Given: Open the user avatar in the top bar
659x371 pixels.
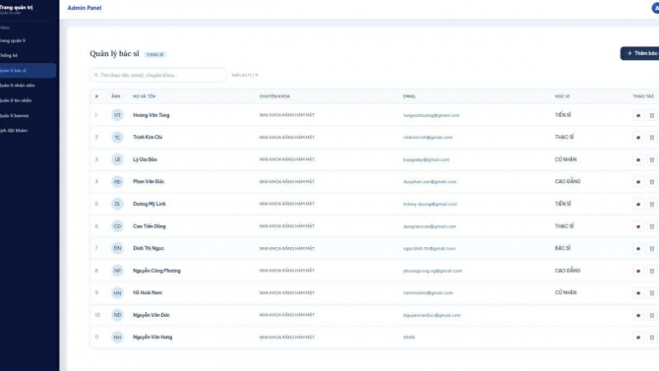Looking at the screenshot, I should point(656,8).
